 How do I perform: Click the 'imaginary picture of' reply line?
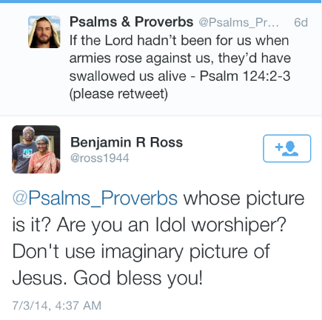point(186,252)
